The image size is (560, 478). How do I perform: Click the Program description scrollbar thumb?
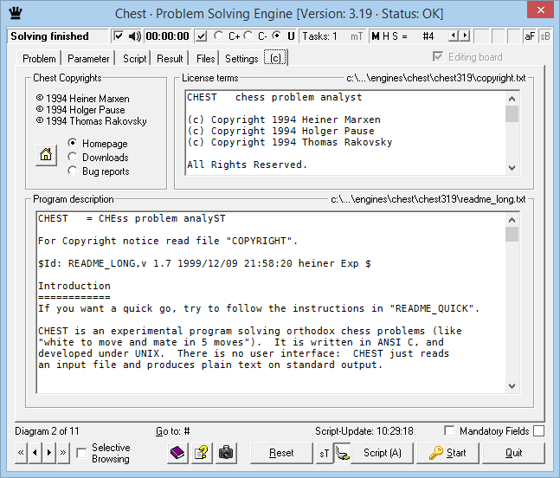512,235
